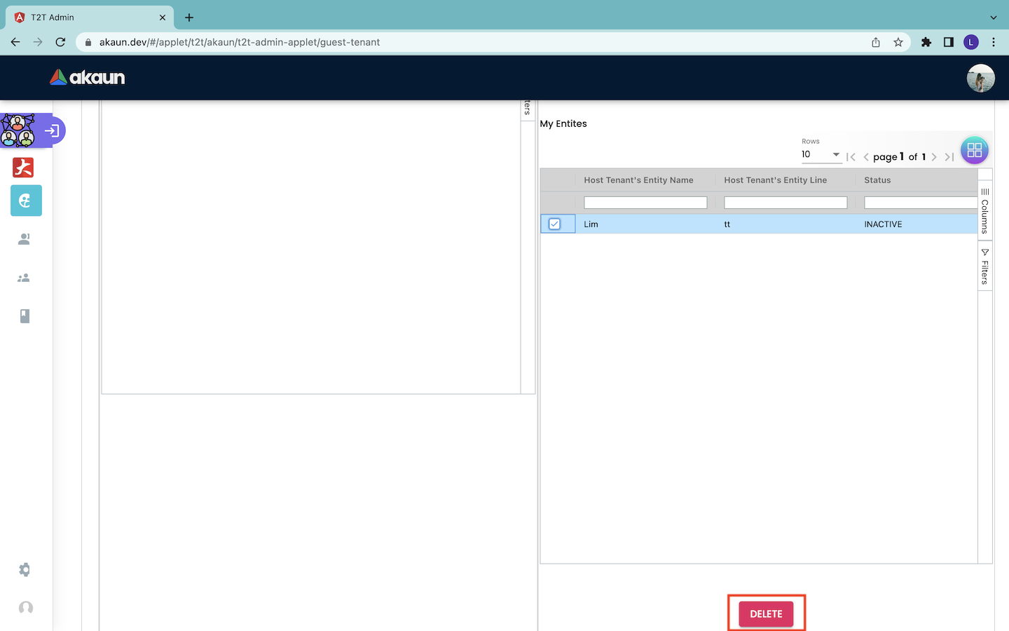
Task: Bookmark this page with the star icon
Action: point(898,42)
